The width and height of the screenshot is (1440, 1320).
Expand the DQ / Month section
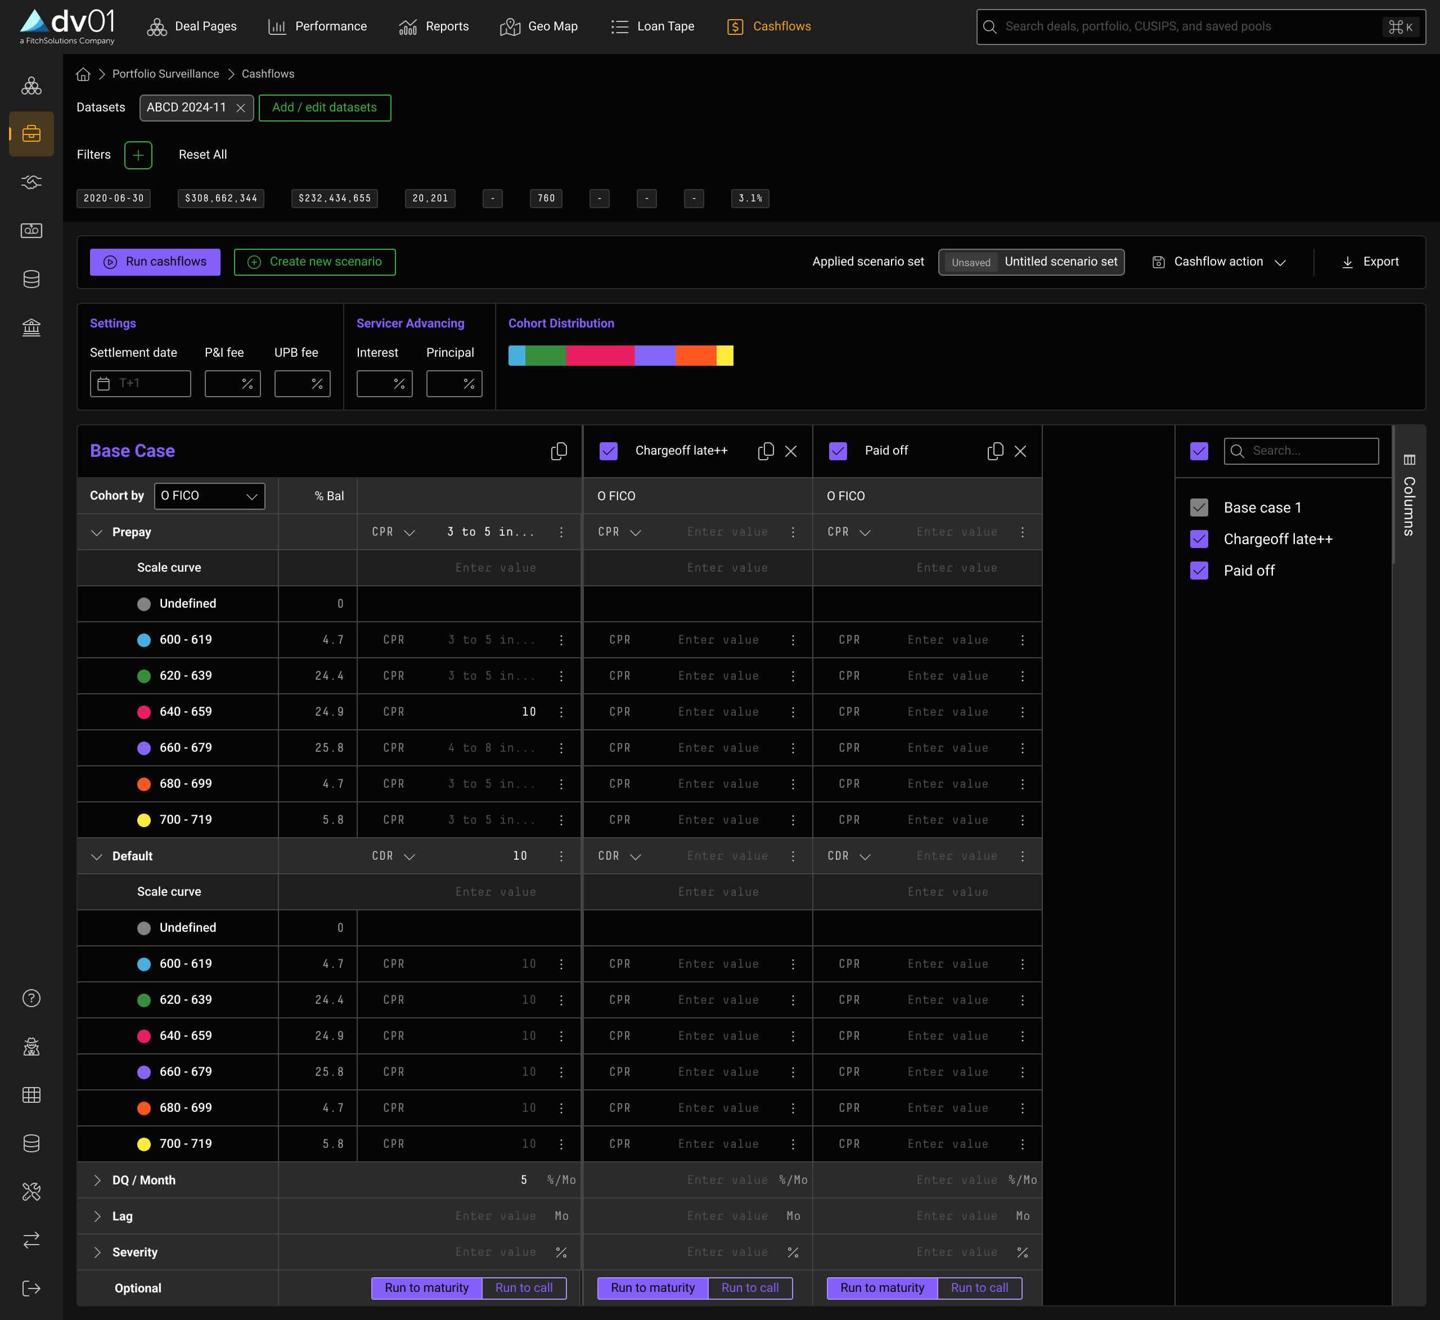(x=97, y=1180)
